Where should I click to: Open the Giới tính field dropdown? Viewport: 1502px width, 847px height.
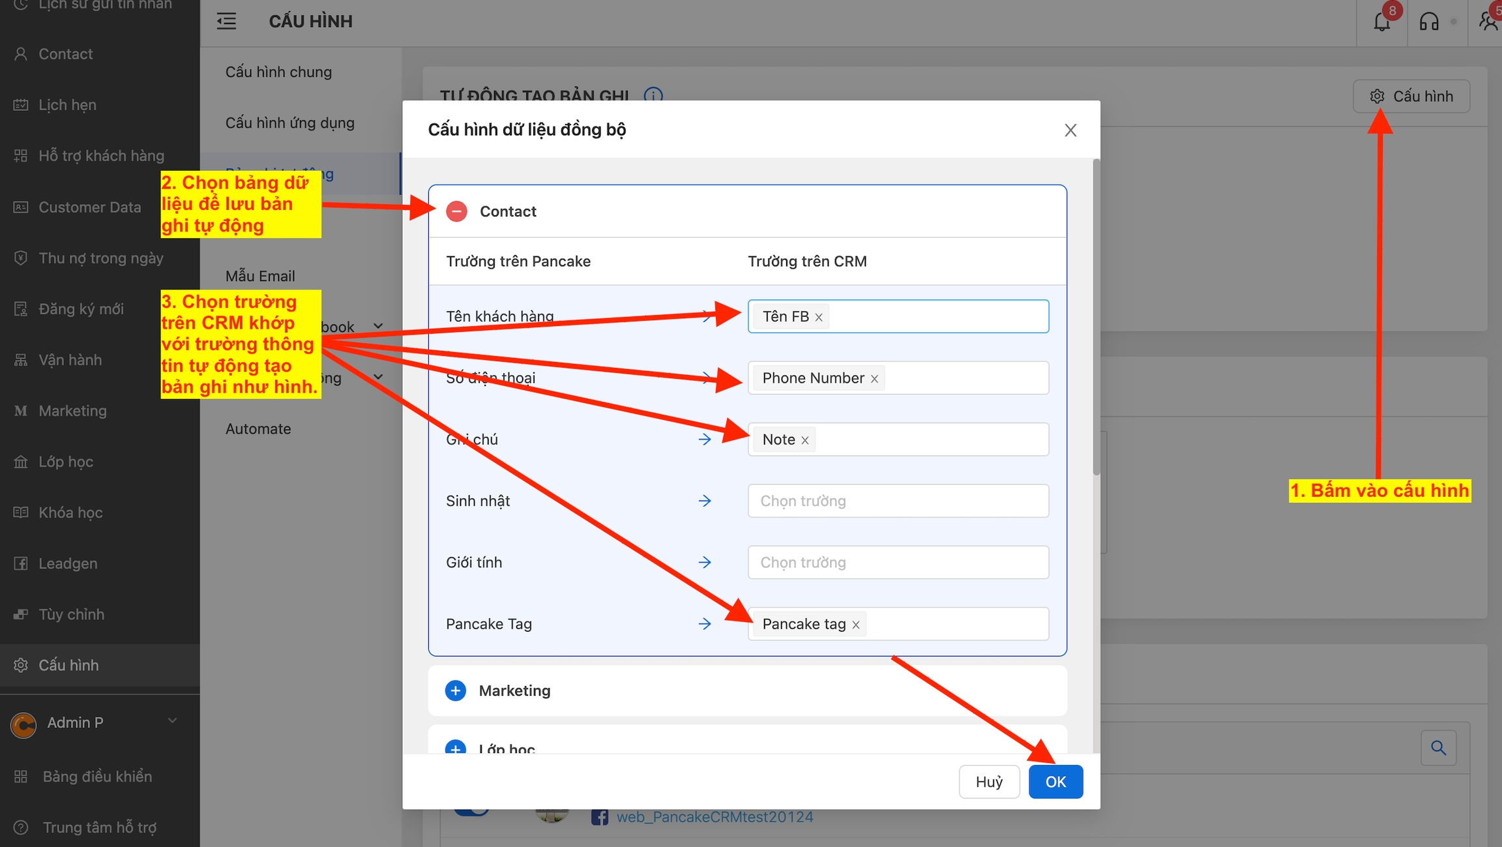[898, 562]
